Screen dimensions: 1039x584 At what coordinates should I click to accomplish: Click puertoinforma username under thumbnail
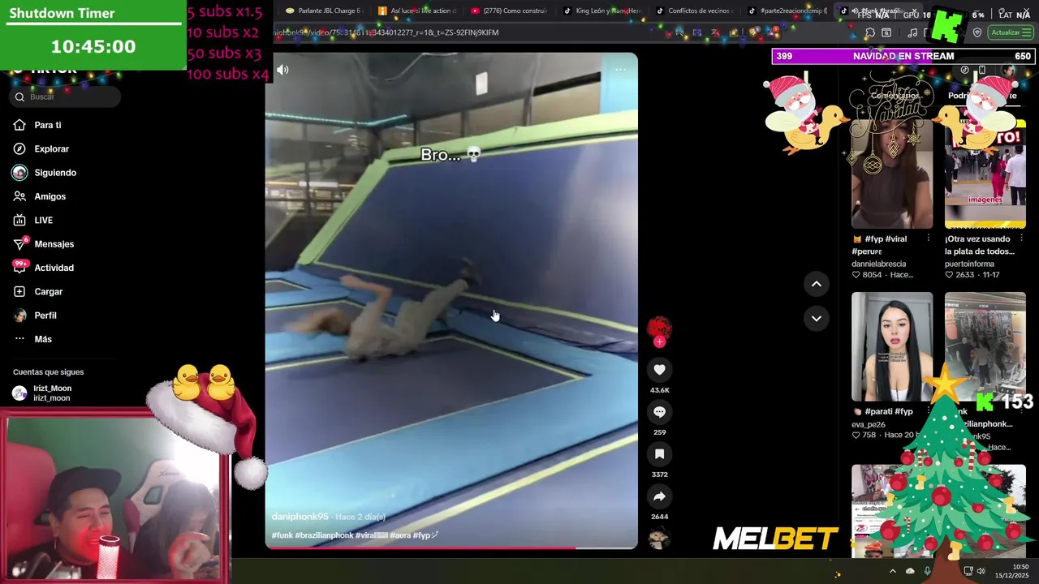(x=969, y=264)
